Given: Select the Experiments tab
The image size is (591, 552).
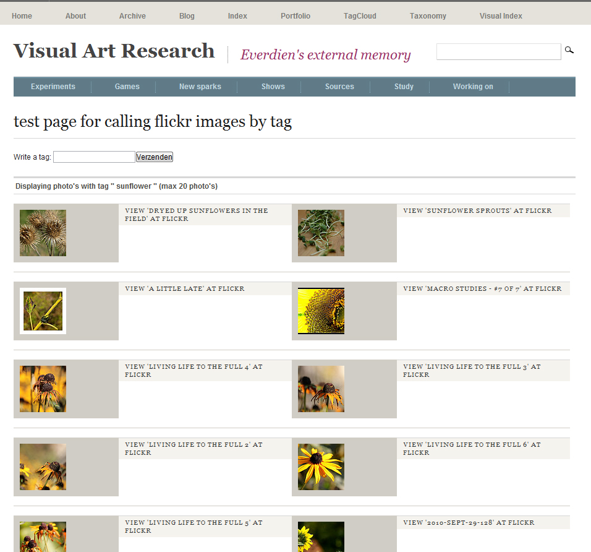Looking at the screenshot, I should coord(53,87).
